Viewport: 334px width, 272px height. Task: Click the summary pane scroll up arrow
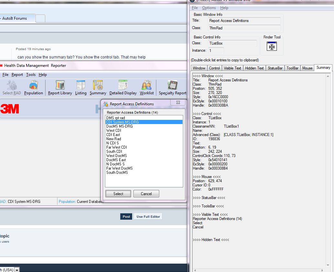(x=328, y=76)
